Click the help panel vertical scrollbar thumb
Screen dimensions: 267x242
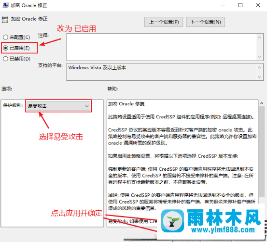pos(262,151)
